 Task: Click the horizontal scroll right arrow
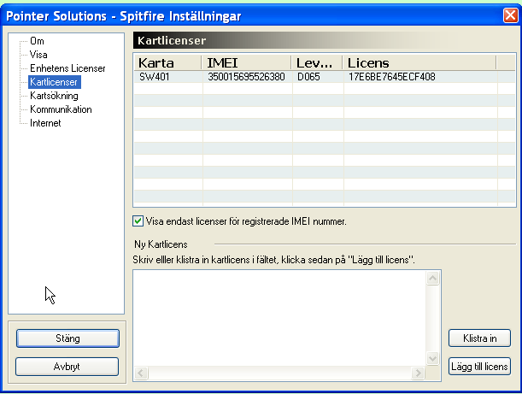pyautogui.click(x=418, y=373)
